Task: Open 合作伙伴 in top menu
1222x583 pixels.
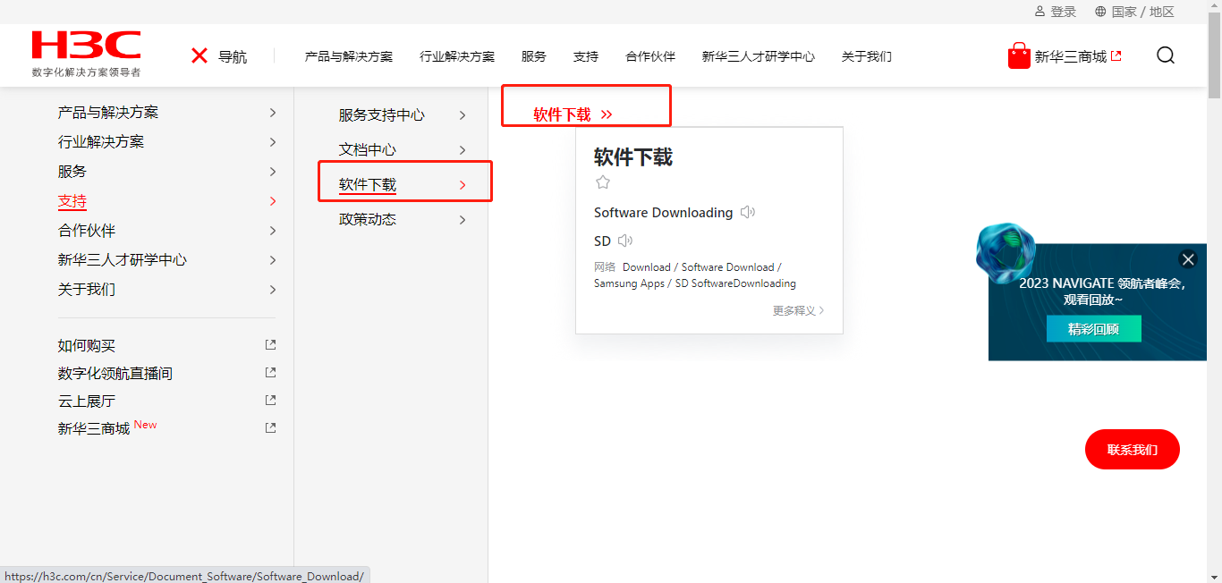Action: click(650, 56)
